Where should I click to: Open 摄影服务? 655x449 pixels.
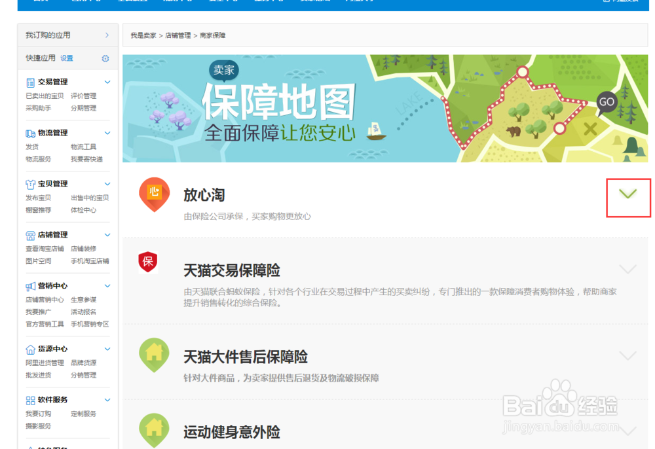pyautogui.click(x=38, y=425)
